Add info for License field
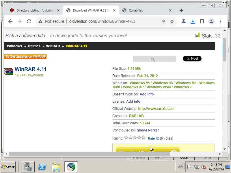This screenshot has height=173, width=231. point(133,101)
